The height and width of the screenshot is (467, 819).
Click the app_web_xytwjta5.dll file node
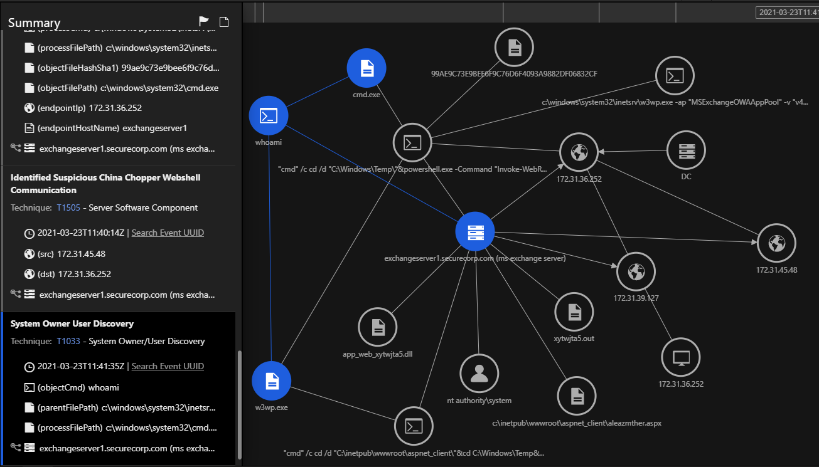pos(377,327)
